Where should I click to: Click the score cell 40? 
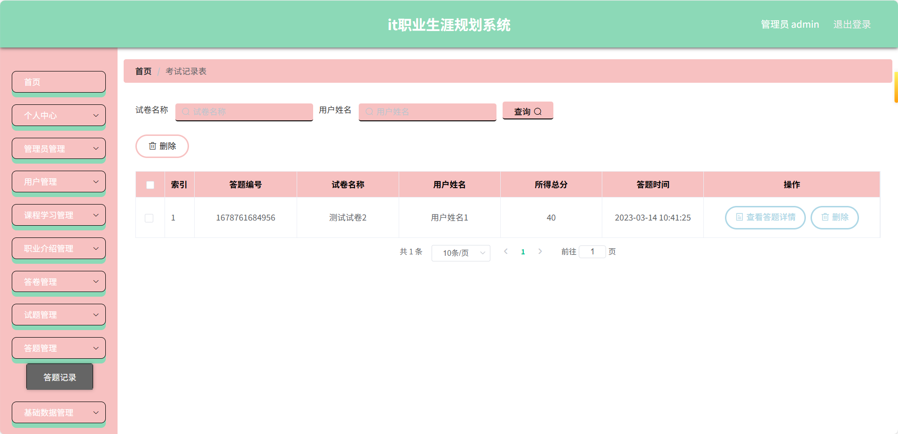[x=551, y=218]
